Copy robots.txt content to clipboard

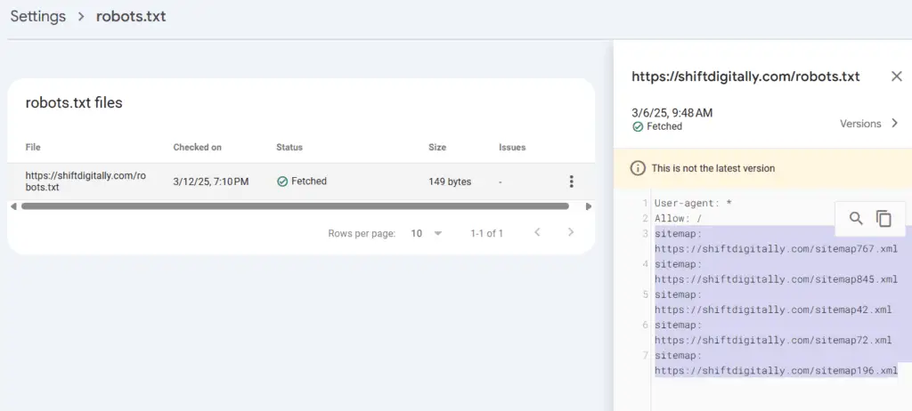tap(883, 219)
